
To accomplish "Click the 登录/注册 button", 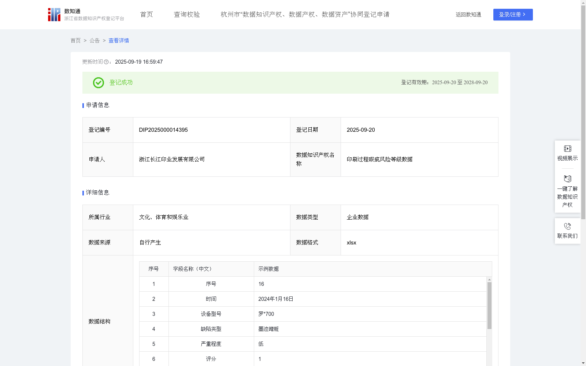I will [513, 15].
